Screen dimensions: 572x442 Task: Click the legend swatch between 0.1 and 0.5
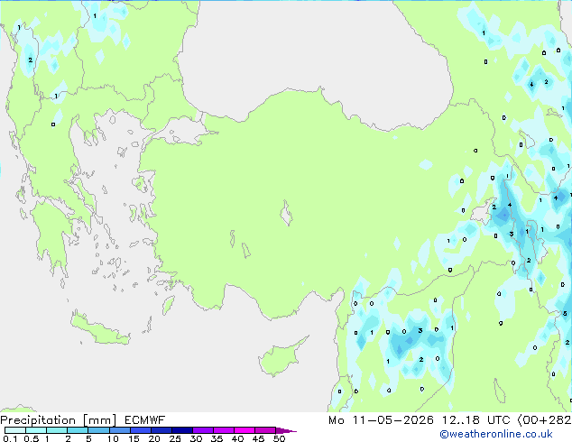[15, 430]
